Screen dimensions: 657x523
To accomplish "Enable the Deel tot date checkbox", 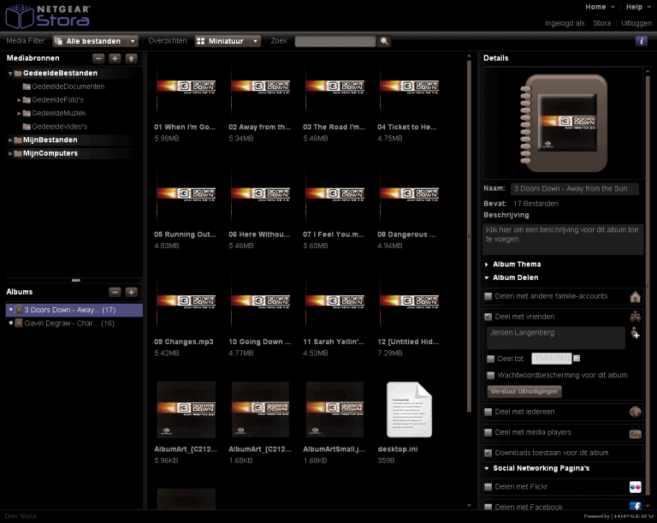I will (x=491, y=359).
